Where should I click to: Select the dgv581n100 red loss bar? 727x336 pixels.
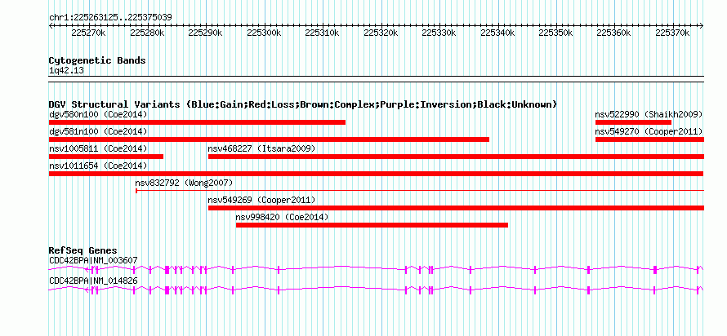click(x=269, y=139)
